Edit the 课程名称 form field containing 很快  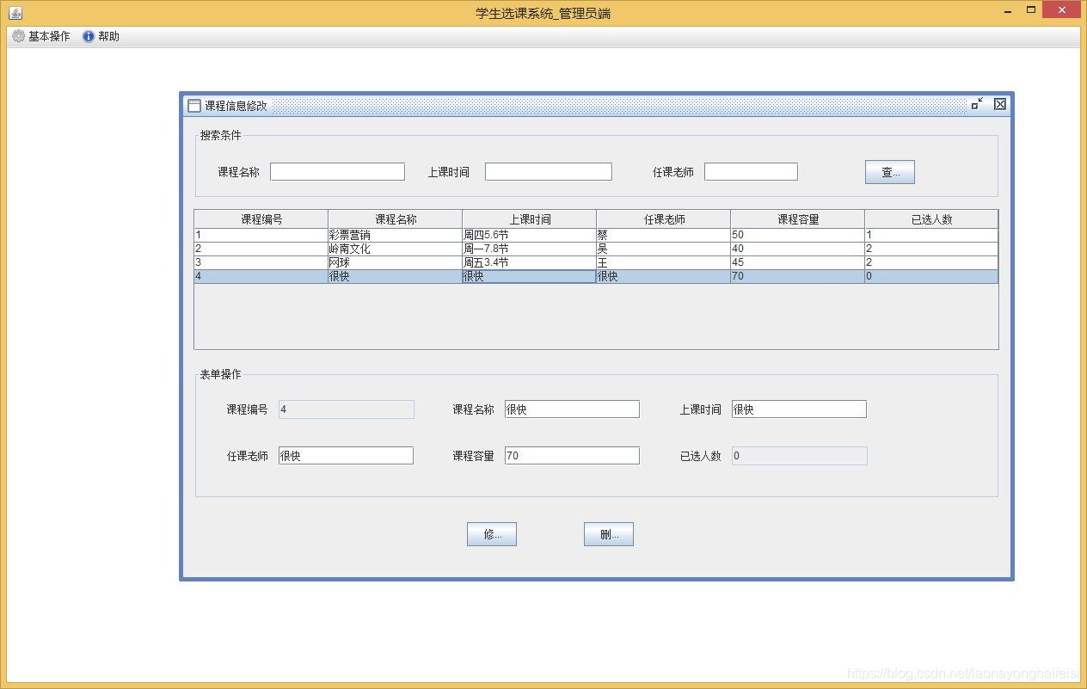click(572, 409)
